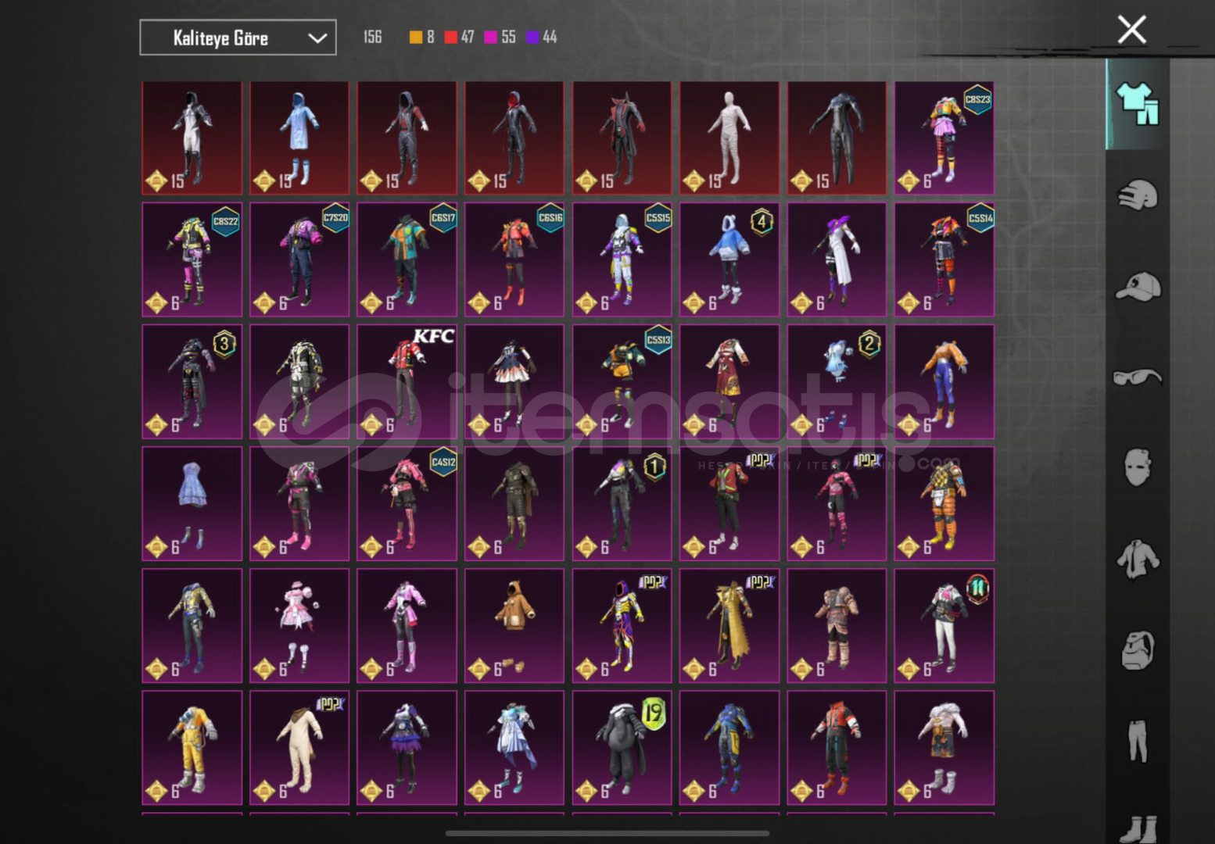
Task: Select the C4S12 pink-haired outfit
Action: [x=407, y=503]
